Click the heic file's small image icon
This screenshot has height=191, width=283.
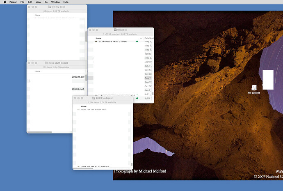(96, 41)
